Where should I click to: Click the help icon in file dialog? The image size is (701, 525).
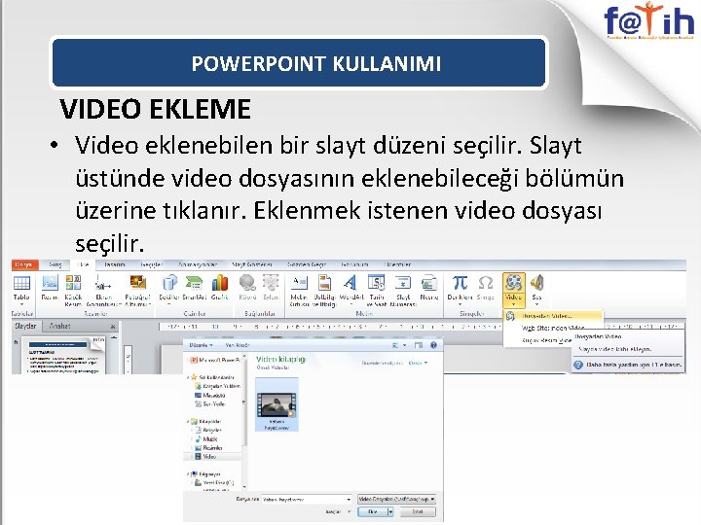(x=433, y=345)
